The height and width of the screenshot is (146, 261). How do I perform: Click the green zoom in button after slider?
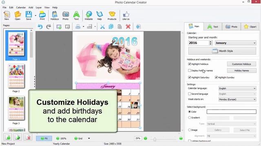(181, 138)
